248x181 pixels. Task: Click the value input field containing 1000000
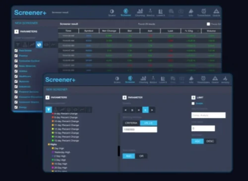[140, 129]
